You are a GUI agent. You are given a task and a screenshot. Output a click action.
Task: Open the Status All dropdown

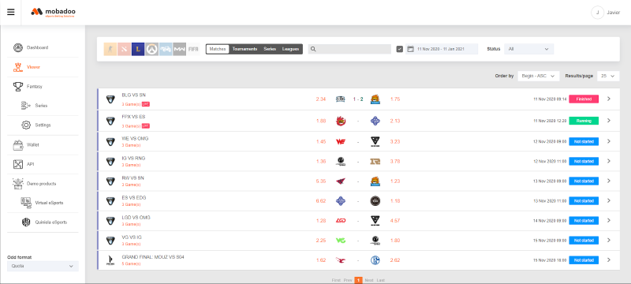[x=528, y=49]
